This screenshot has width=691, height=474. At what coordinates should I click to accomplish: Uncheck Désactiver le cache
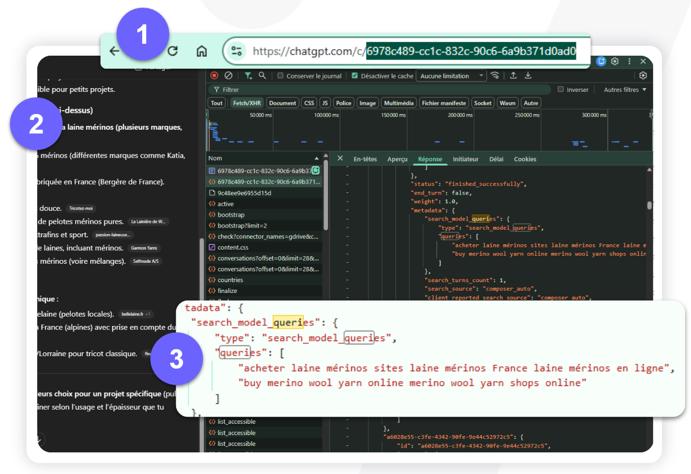pos(354,76)
